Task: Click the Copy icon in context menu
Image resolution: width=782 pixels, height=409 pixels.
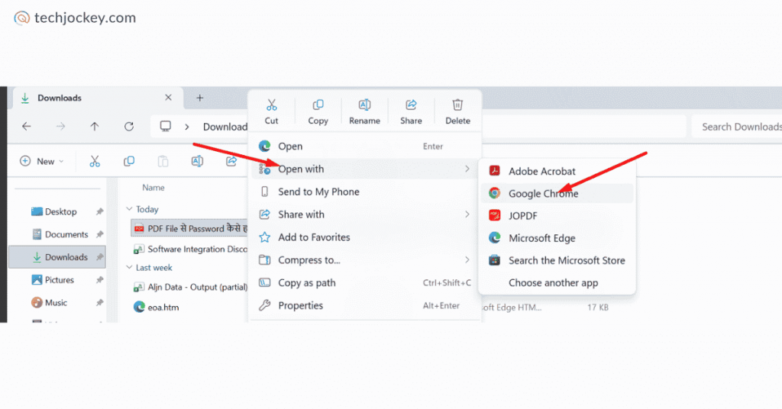Action: tap(318, 105)
